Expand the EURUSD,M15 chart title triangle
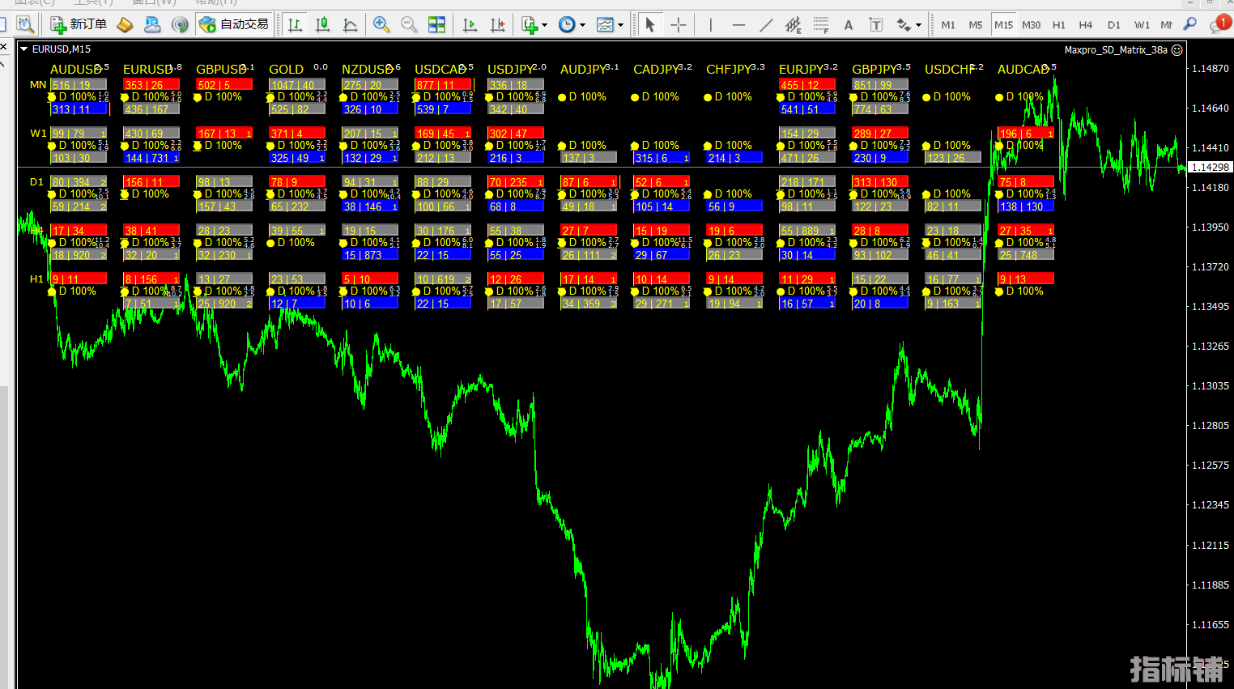Screen dimensions: 1234x689 click(x=24, y=49)
